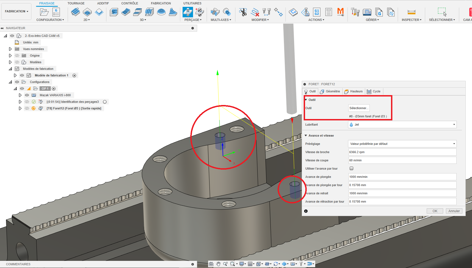Open the Préréglage dropdown
472x268 pixels.
click(x=402, y=144)
